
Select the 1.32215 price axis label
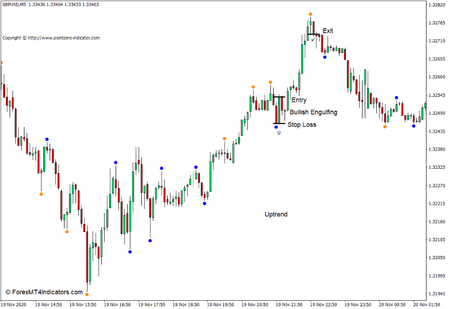(437, 204)
